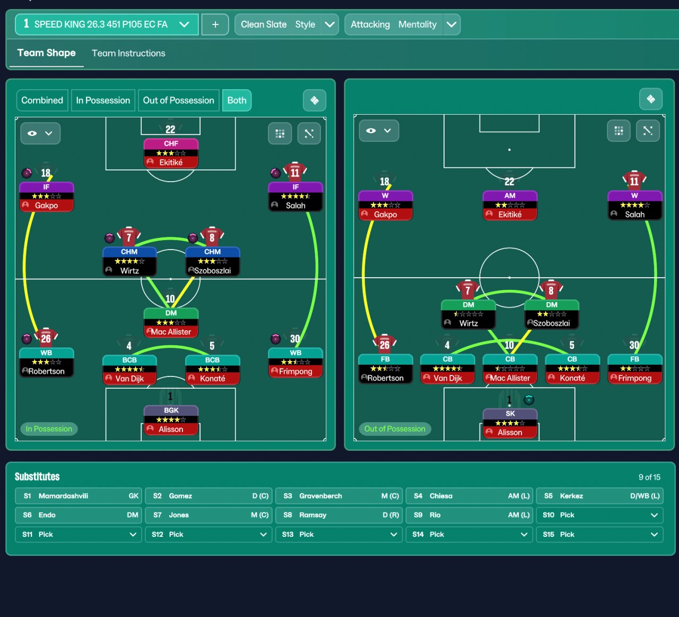
Task: Select Robertson's number 26 shirt on left pitch
Action: [x=46, y=338]
